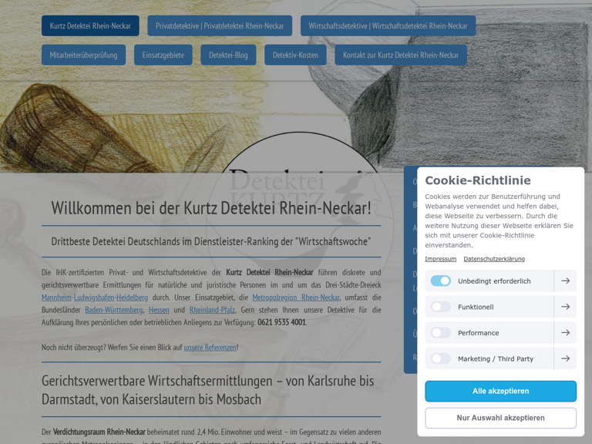Toggle the Unbedingt erforderlich switch
Image resolution: width=592 pixels, height=444 pixels.
440,281
